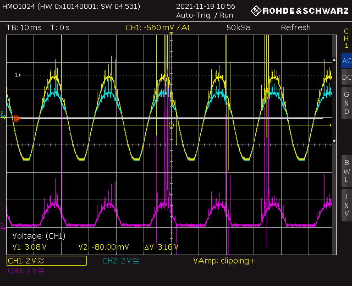Select DC coupling softkey
352x286 pixels.
346,77
